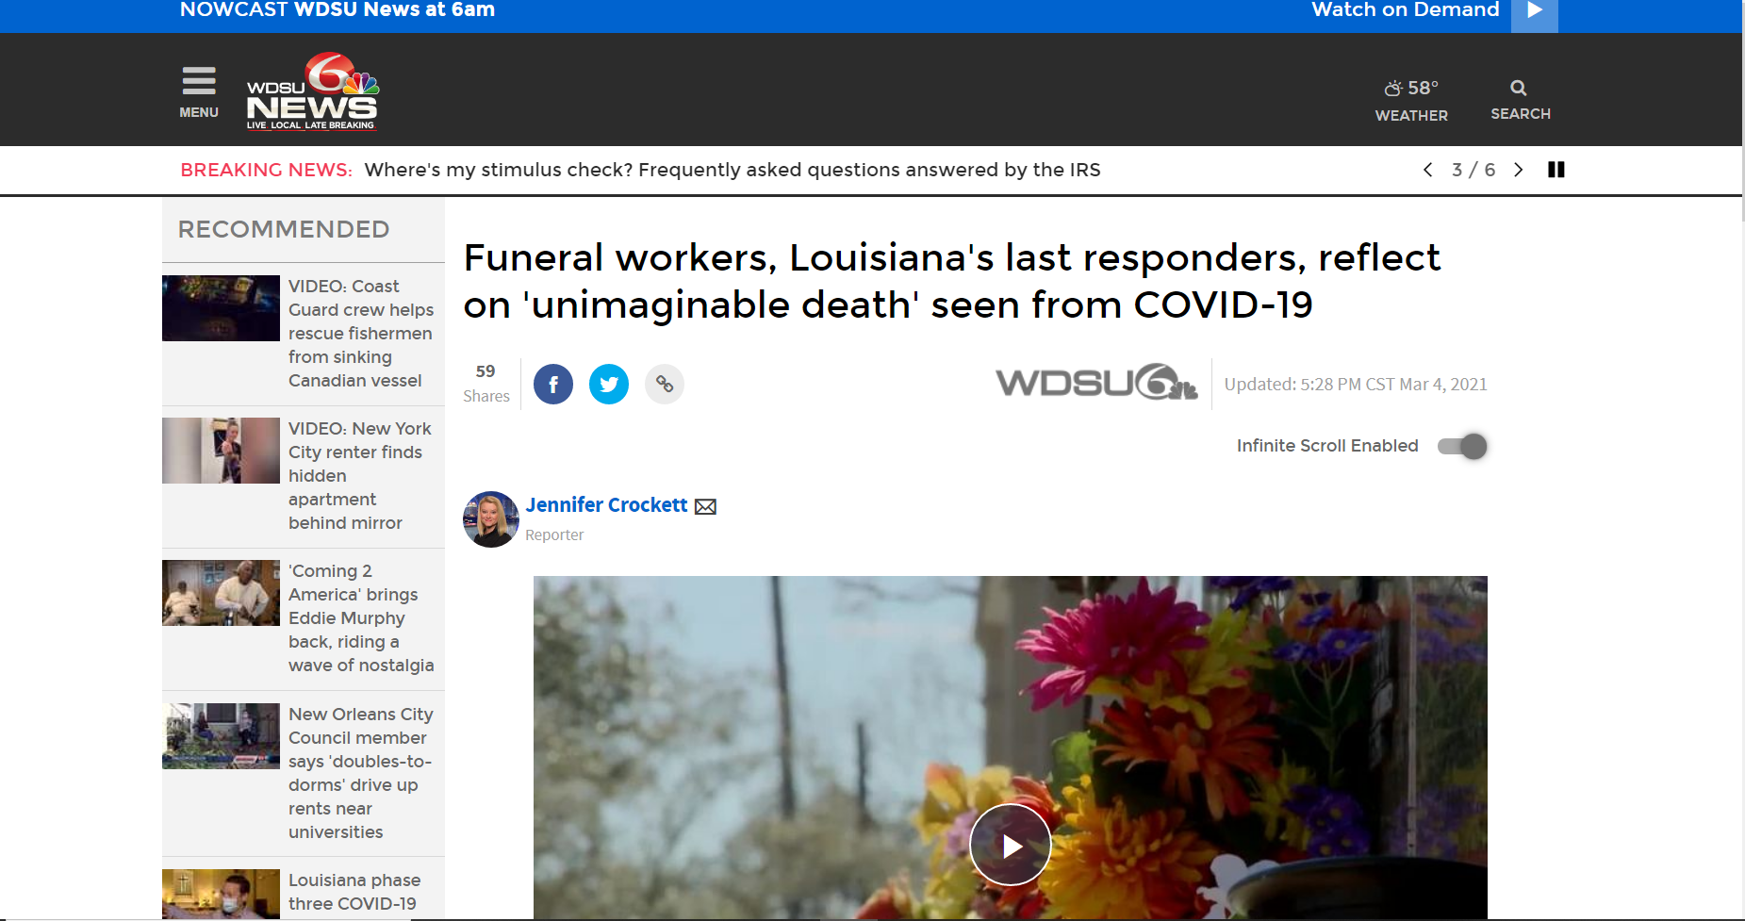Play the funeral workers video

[1011, 845]
